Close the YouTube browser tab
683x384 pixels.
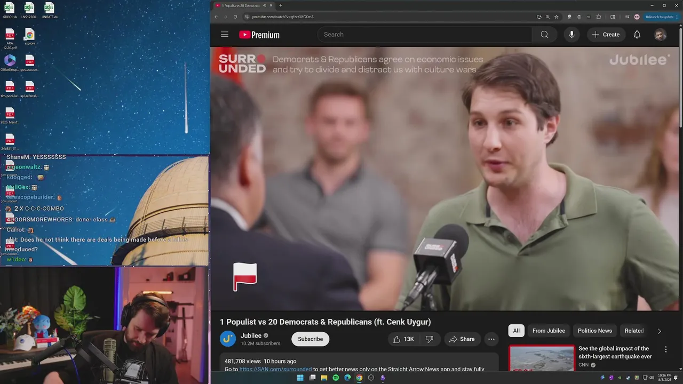coord(271,5)
